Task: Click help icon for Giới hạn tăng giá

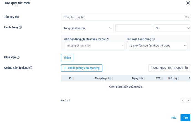Action: click(107, 39)
